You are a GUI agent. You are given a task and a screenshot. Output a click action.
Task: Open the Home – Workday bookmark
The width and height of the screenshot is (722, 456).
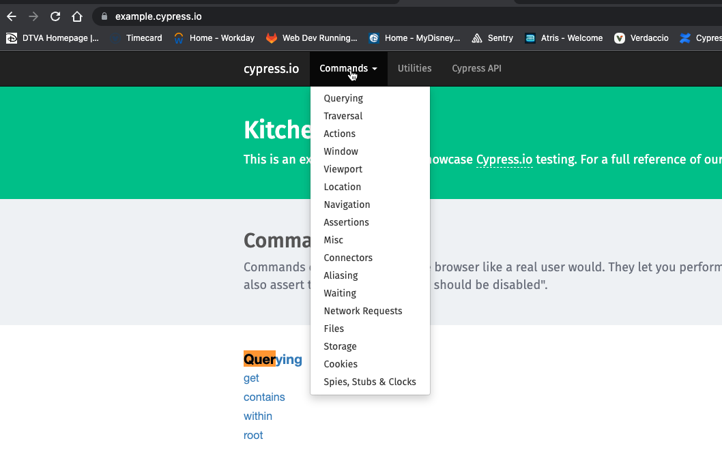(x=177, y=38)
